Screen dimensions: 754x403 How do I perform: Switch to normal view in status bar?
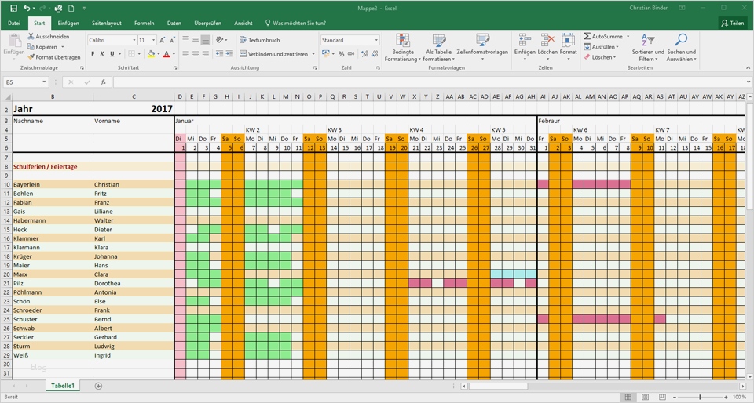point(628,398)
